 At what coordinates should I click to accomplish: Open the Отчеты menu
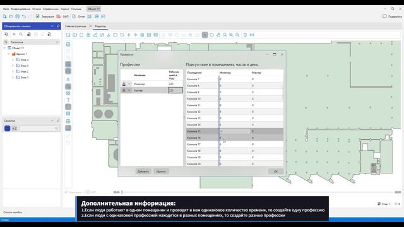(37, 9)
